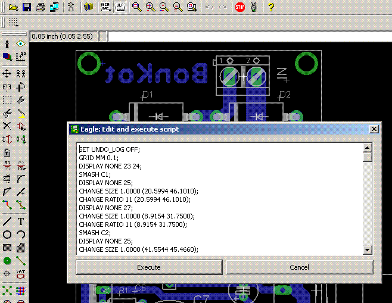Open the Display layers tool
The height and width of the screenshot is (303, 392).
click(x=7, y=57)
